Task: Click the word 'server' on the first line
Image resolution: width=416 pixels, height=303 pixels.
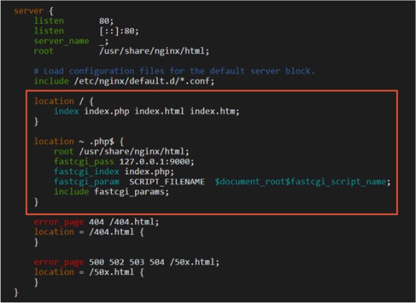Action: coord(29,11)
